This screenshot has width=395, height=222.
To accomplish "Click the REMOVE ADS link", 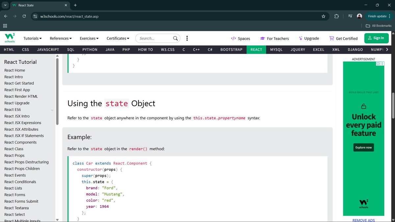I will click(x=363, y=220).
